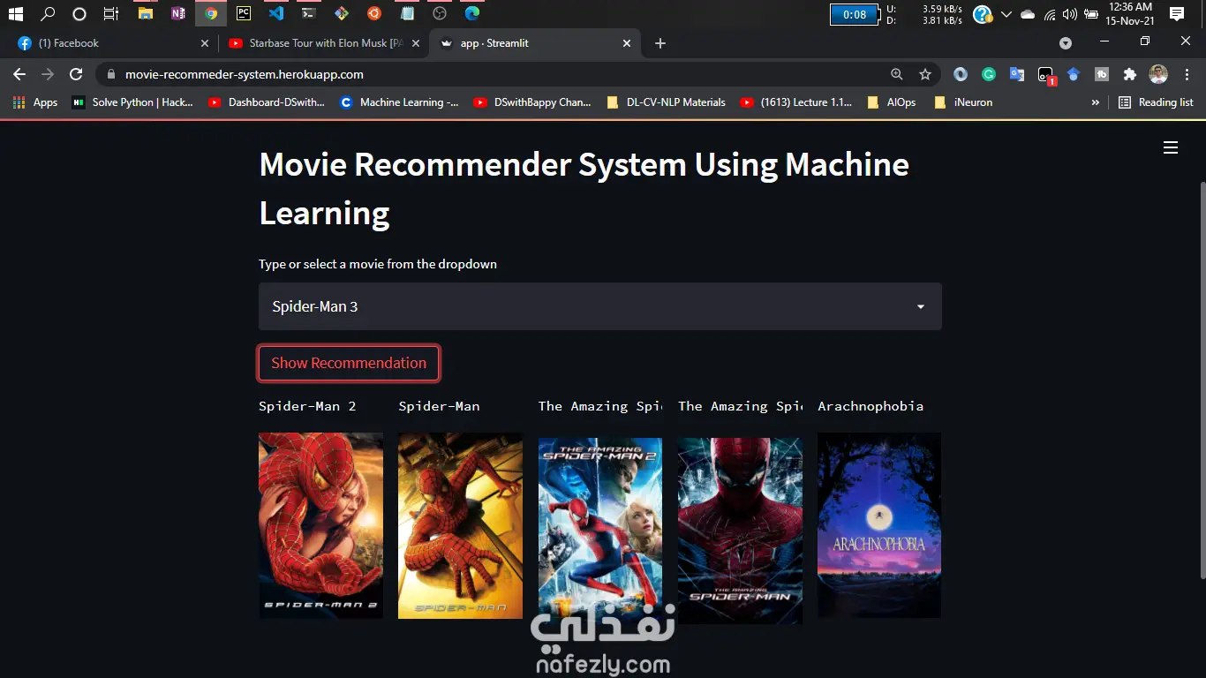This screenshot has height=678, width=1206.
Task: Reload the current page
Action: pyautogui.click(x=76, y=74)
